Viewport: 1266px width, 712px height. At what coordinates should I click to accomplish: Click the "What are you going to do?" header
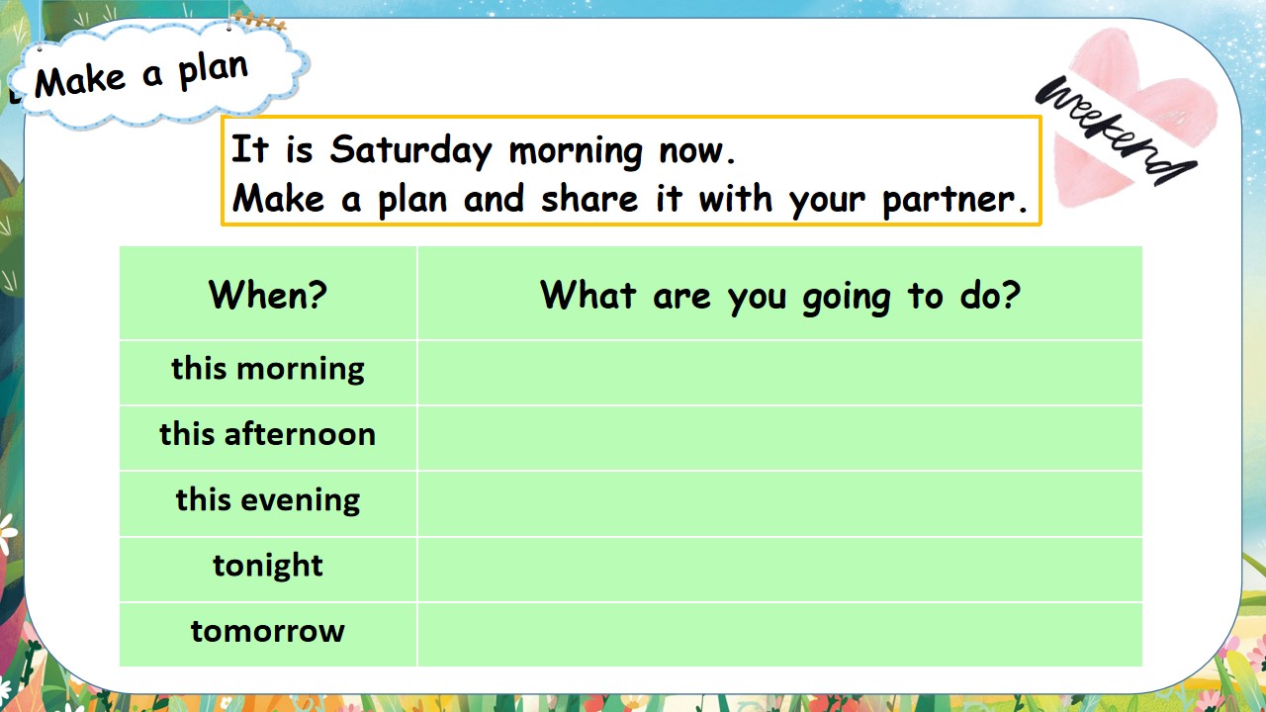pos(779,295)
